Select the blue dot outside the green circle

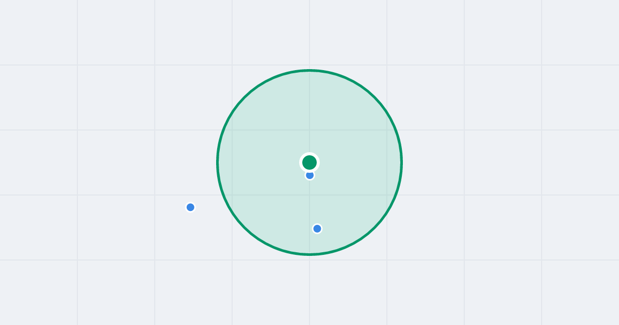pyautogui.click(x=190, y=207)
